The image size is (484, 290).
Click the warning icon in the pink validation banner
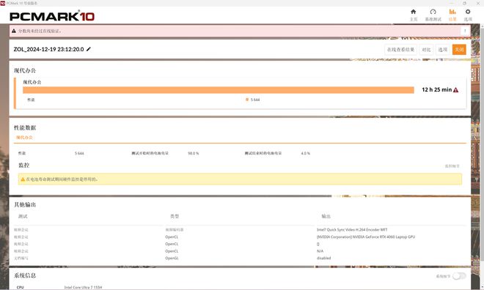click(14, 31)
